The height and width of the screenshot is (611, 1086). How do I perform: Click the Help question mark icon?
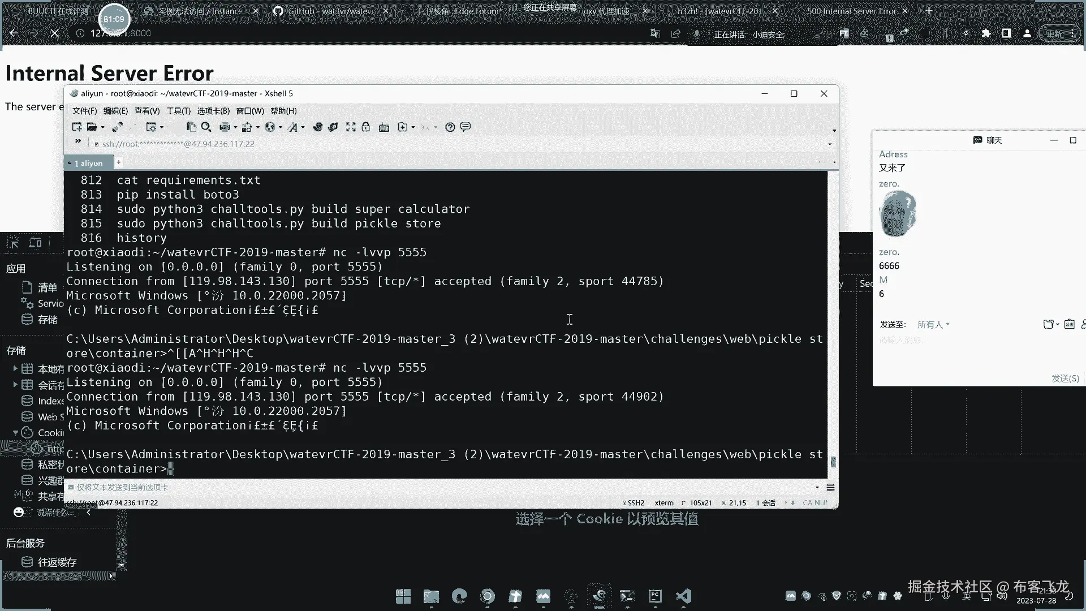click(x=450, y=127)
